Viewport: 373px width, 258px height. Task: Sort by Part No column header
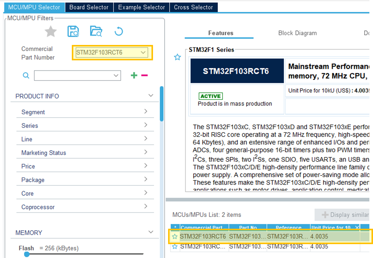(x=248, y=228)
